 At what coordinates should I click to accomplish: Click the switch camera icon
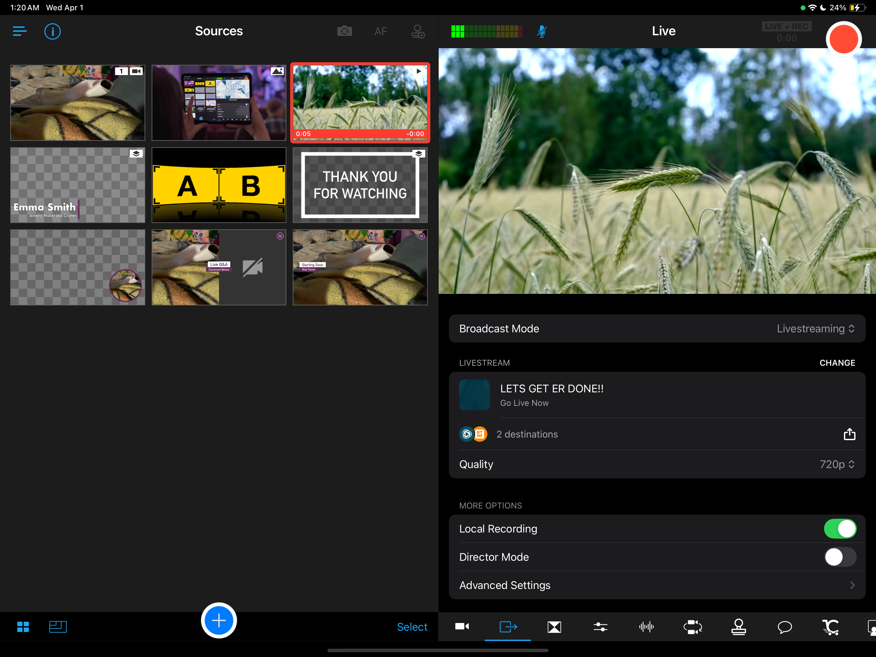click(344, 31)
